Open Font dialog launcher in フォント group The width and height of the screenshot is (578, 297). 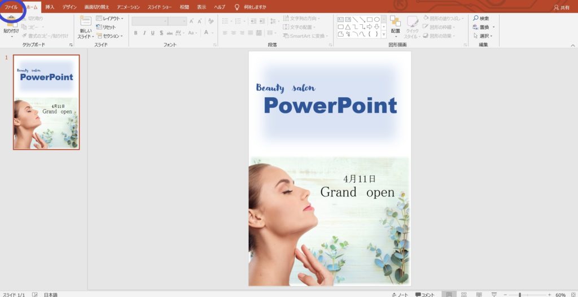215,45
